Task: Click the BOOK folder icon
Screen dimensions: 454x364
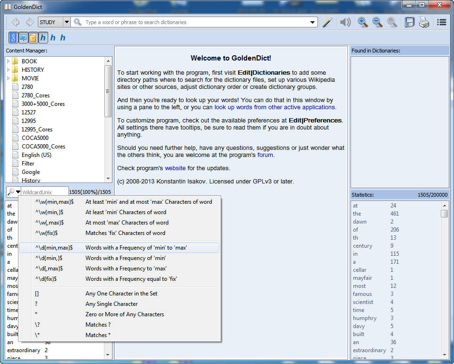Action: [x=15, y=61]
